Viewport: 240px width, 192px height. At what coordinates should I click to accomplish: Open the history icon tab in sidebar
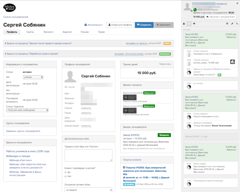click(x=189, y=24)
